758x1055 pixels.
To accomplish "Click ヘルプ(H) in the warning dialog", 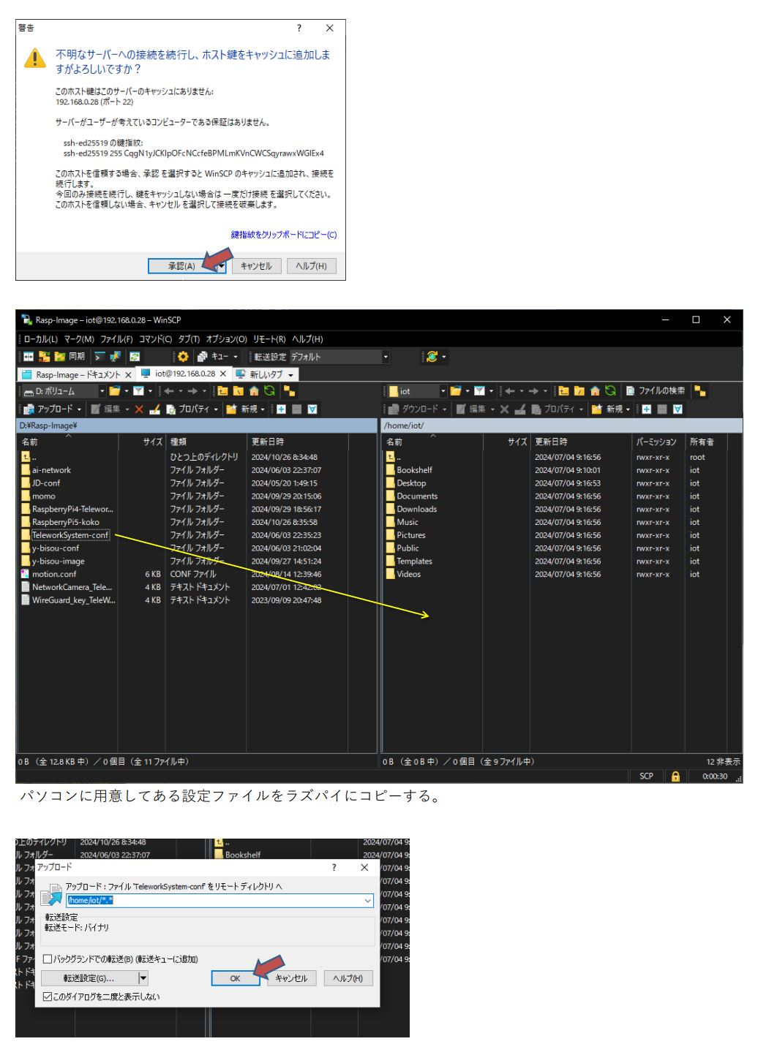I will click(x=311, y=266).
